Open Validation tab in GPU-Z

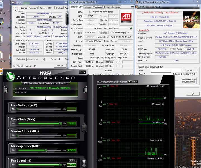point(97,7)
